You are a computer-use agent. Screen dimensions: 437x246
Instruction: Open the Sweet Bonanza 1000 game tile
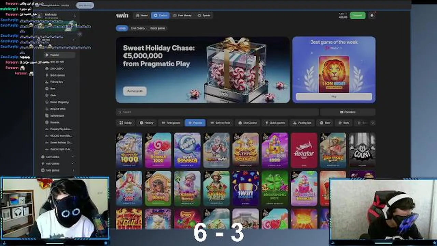click(158, 150)
